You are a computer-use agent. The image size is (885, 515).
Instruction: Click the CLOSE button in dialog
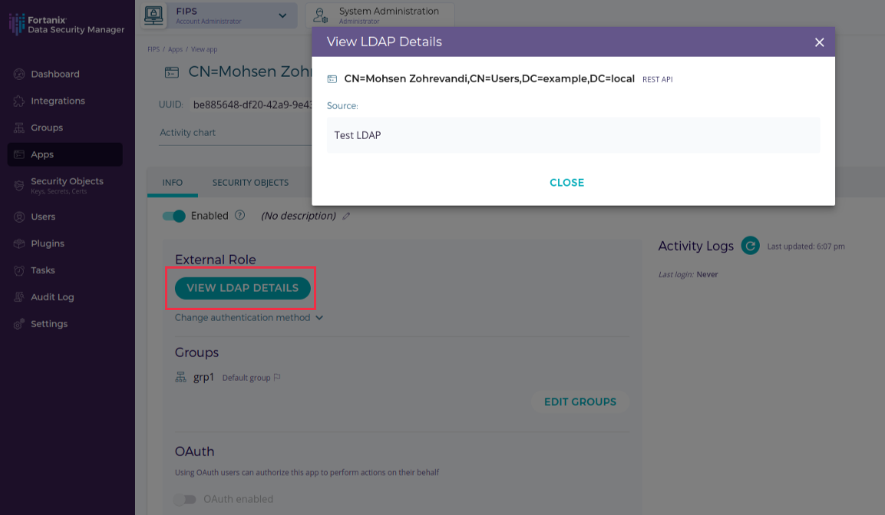pyautogui.click(x=566, y=183)
